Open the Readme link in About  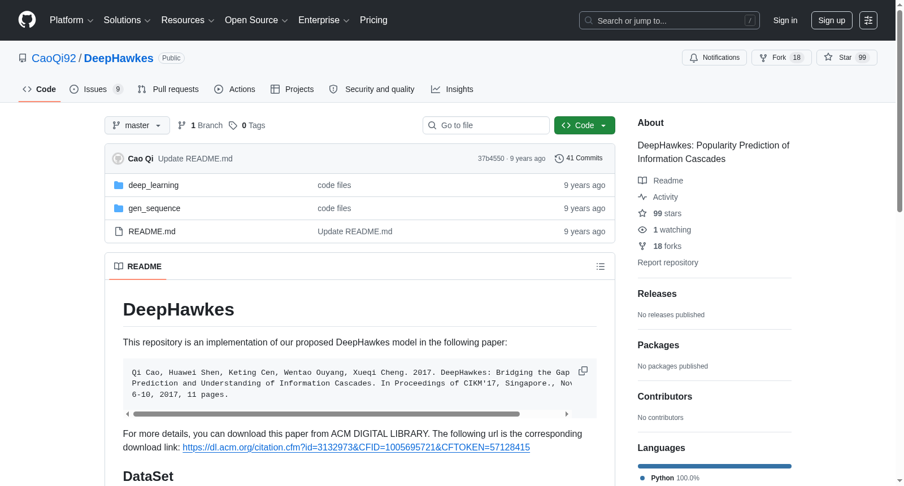[x=660, y=181]
